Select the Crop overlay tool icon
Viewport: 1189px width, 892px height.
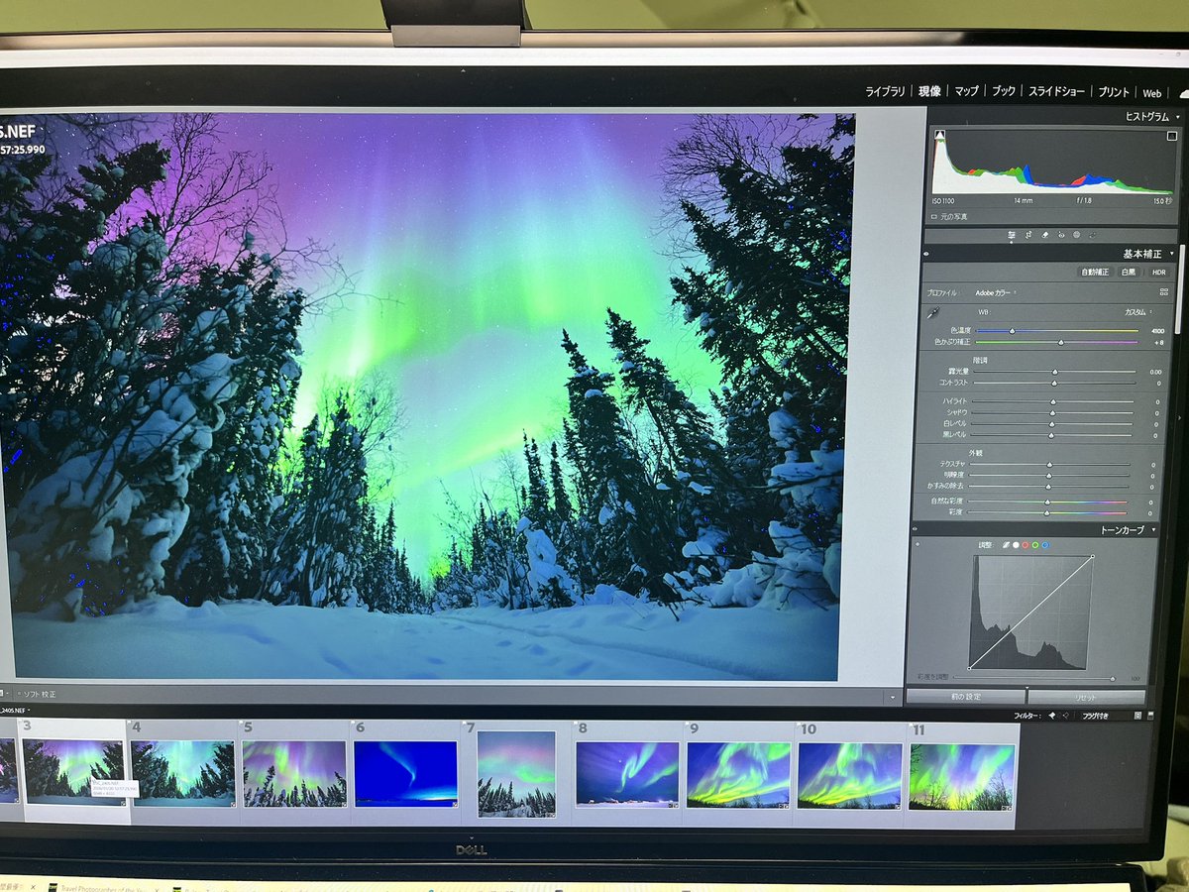[1028, 235]
